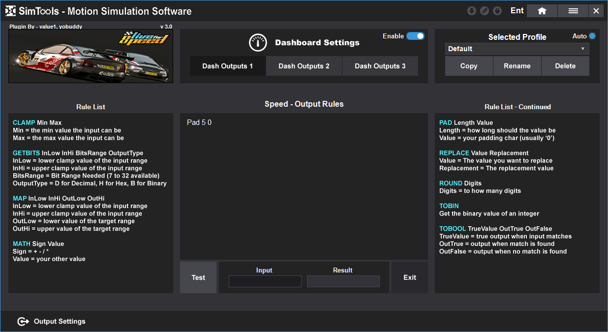Image resolution: width=608 pixels, height=332 pixels.
Task: Click 'OutputType = D for Decimal' line
Action: [90, 183]
